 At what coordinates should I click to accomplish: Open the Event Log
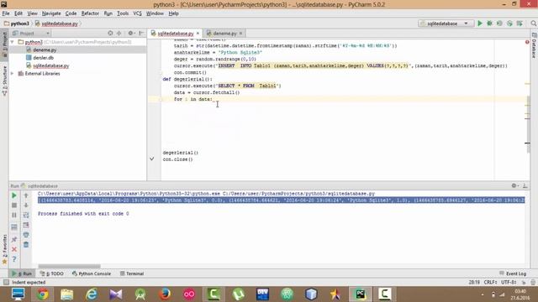tap(513, 273)
